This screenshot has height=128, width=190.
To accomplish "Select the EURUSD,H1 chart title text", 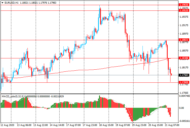I will click(12, 3).
